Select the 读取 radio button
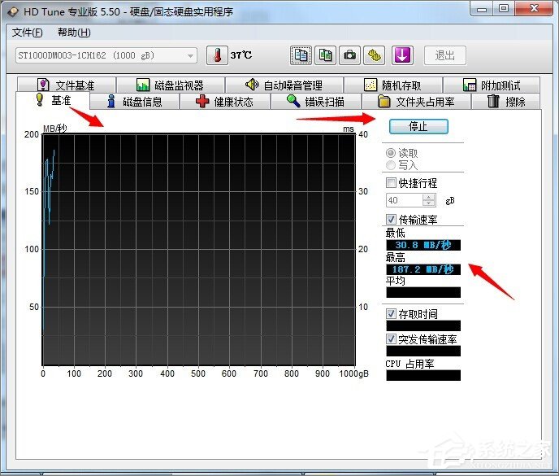This screenshot has height=476, width=559. tap(391, 153)
